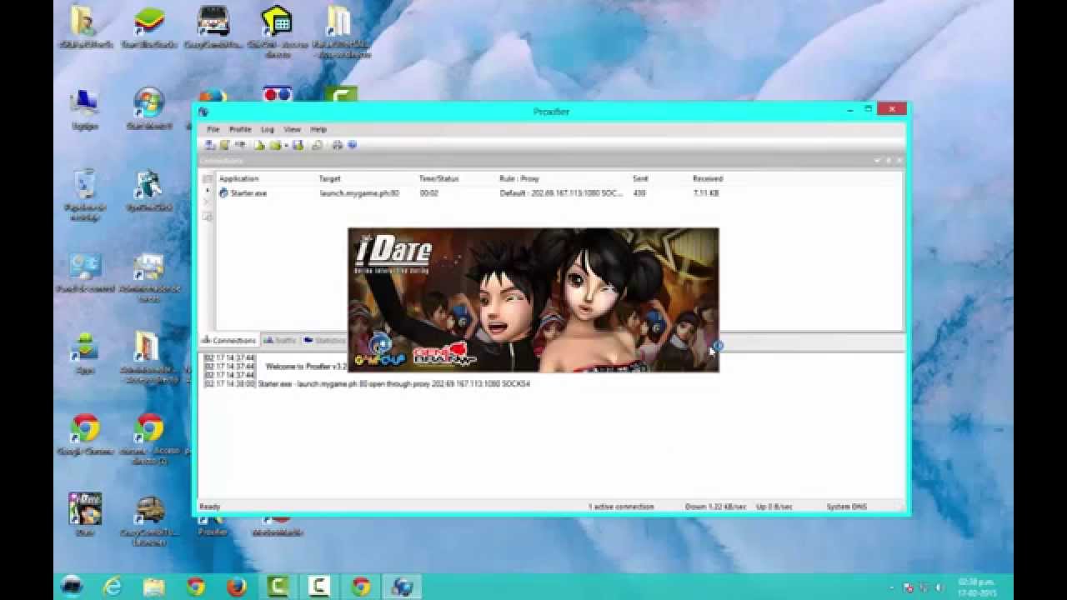This screenshot has width=1067, height=600.
Task: Click the Start button on the taskbar
Action: point(72,587)
